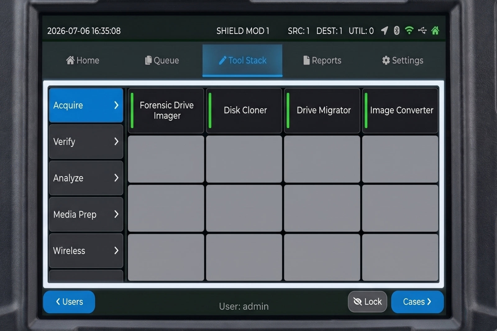Viewport: 497px width, 331px height.
Task: Click the gear icon in Settings tab
Action: coord(386,60)
